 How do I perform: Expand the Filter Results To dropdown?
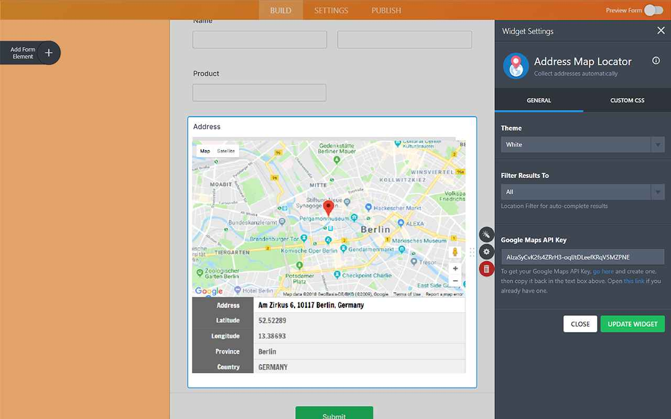pos(582,192)
